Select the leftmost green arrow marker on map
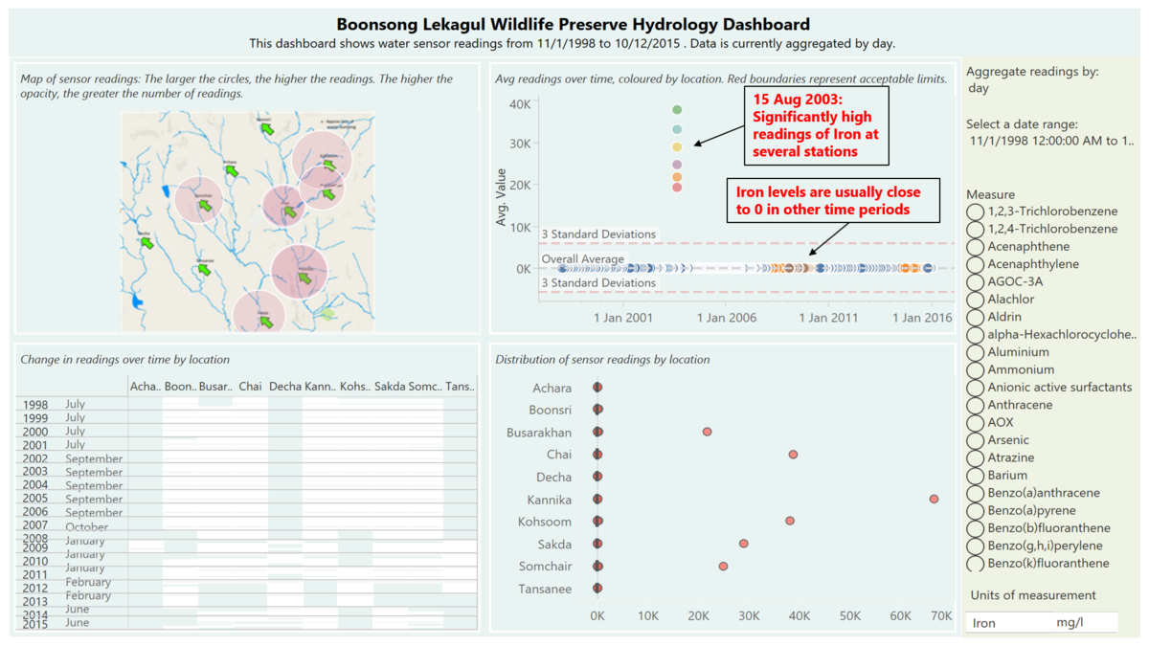 (x=146, y=242)
